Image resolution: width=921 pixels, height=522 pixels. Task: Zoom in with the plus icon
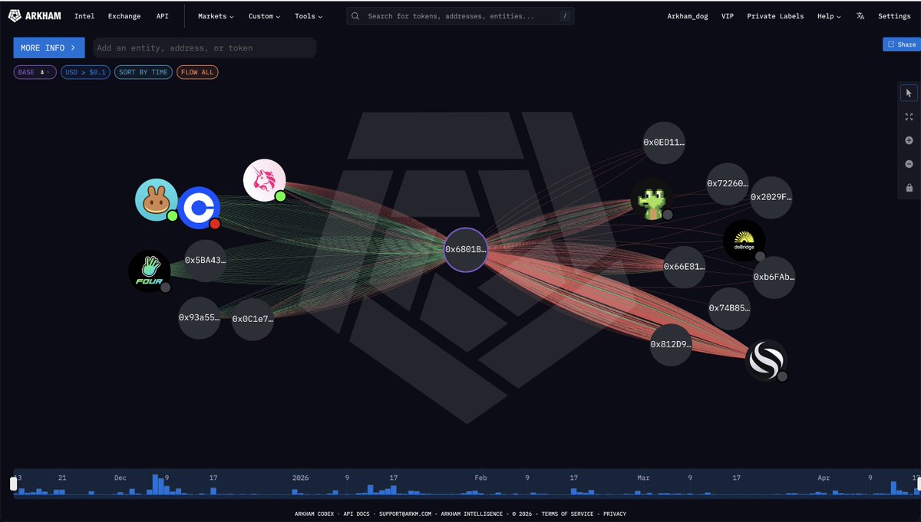pyautogui.click(x=909, y=140)
